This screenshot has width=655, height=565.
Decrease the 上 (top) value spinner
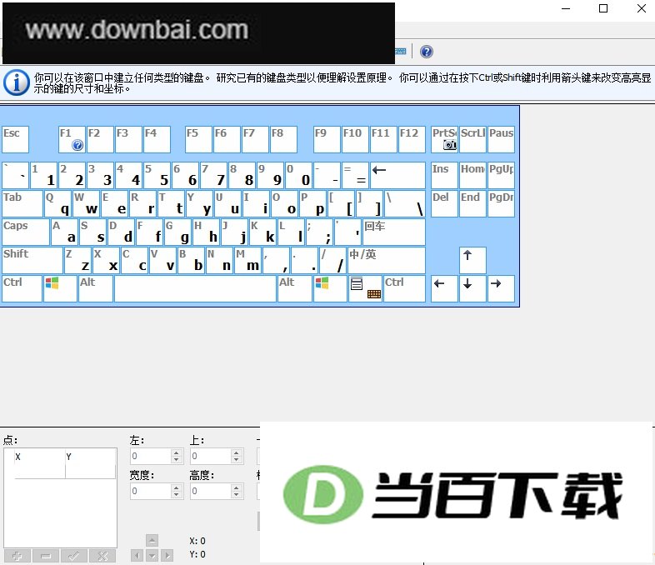tap(237, 460)
